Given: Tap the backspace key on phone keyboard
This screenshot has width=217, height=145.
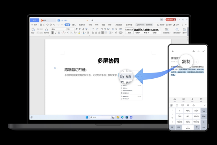Looking at the screenshot, I should coord(204,111).
